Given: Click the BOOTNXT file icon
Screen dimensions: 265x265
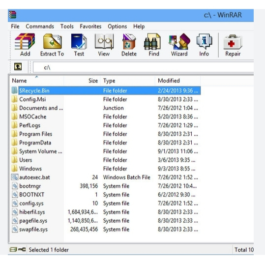Looking at the screenshot, I should tap(15, 195).
